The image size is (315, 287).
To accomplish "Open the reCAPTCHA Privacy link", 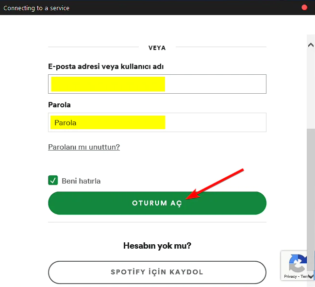I will coord(290,276).
